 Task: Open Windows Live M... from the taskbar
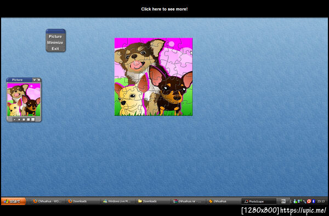[117, 201]
